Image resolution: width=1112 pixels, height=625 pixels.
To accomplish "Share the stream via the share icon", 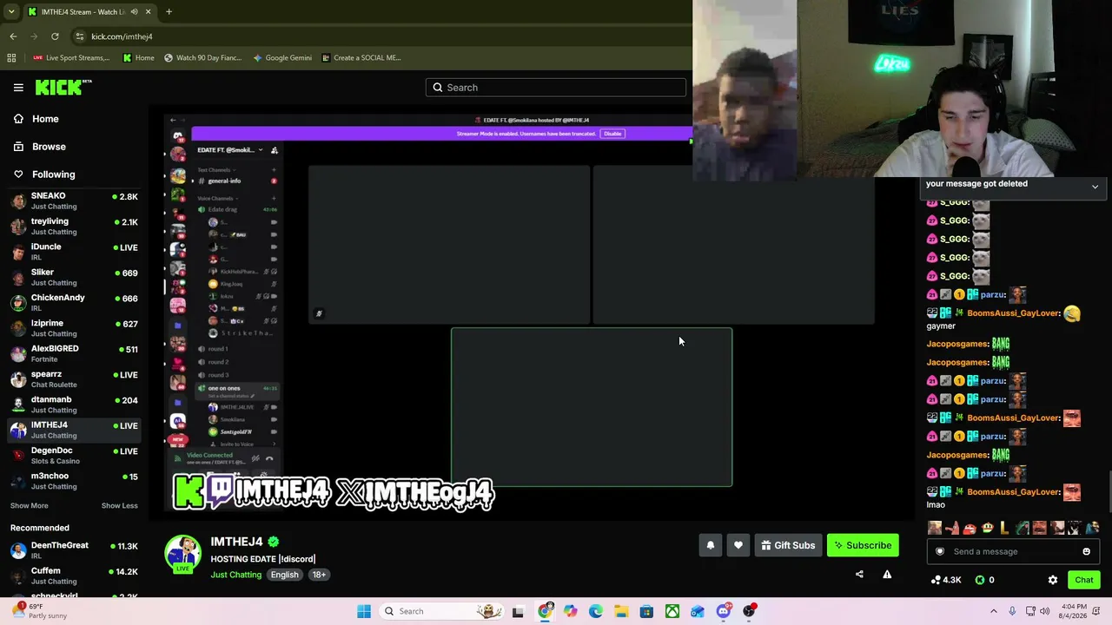I will (859, 574).
